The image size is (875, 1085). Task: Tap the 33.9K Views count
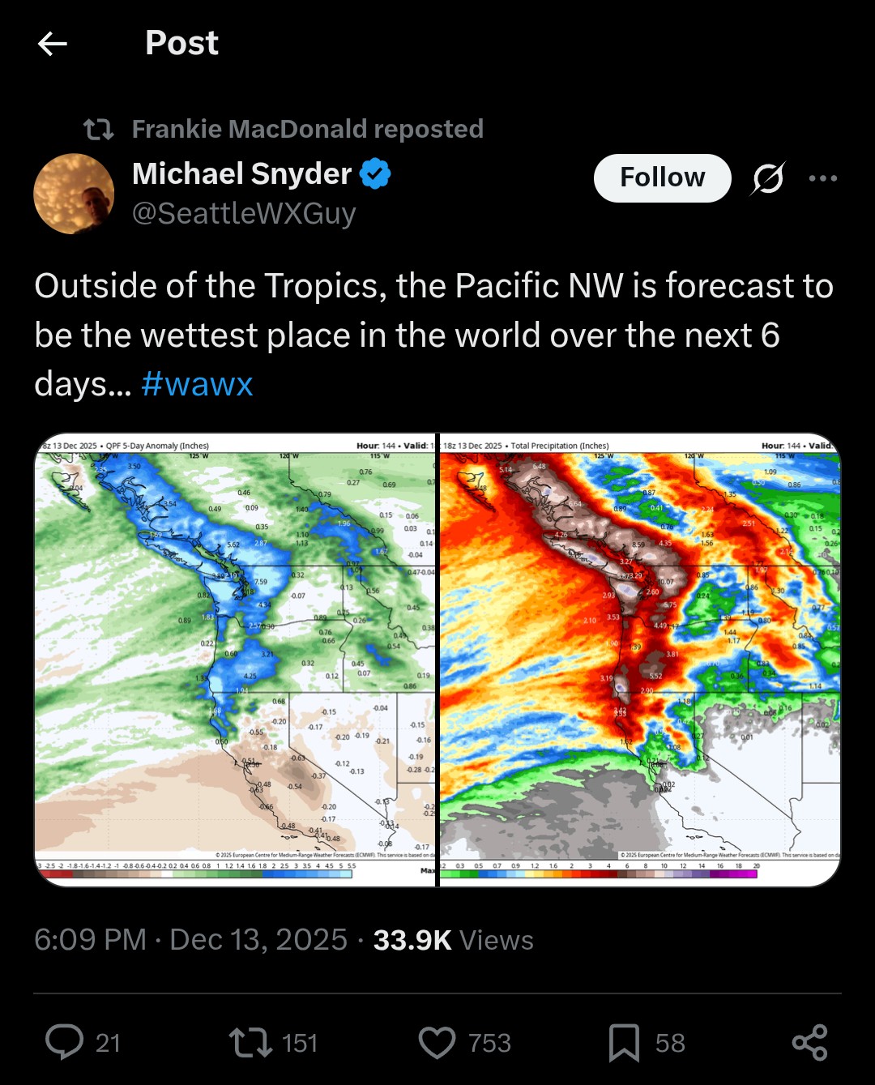[x=453, y=940]
